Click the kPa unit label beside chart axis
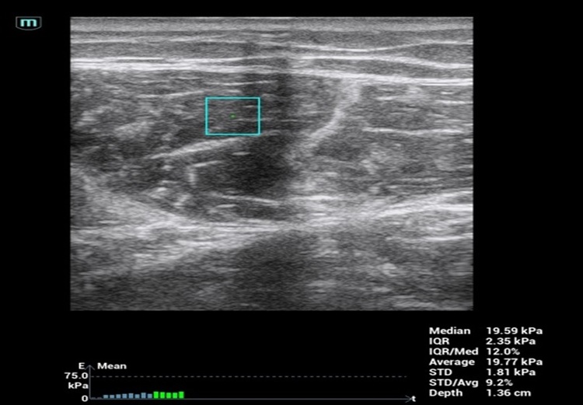Viewport: 583px width, 405px height. (78, 385)
